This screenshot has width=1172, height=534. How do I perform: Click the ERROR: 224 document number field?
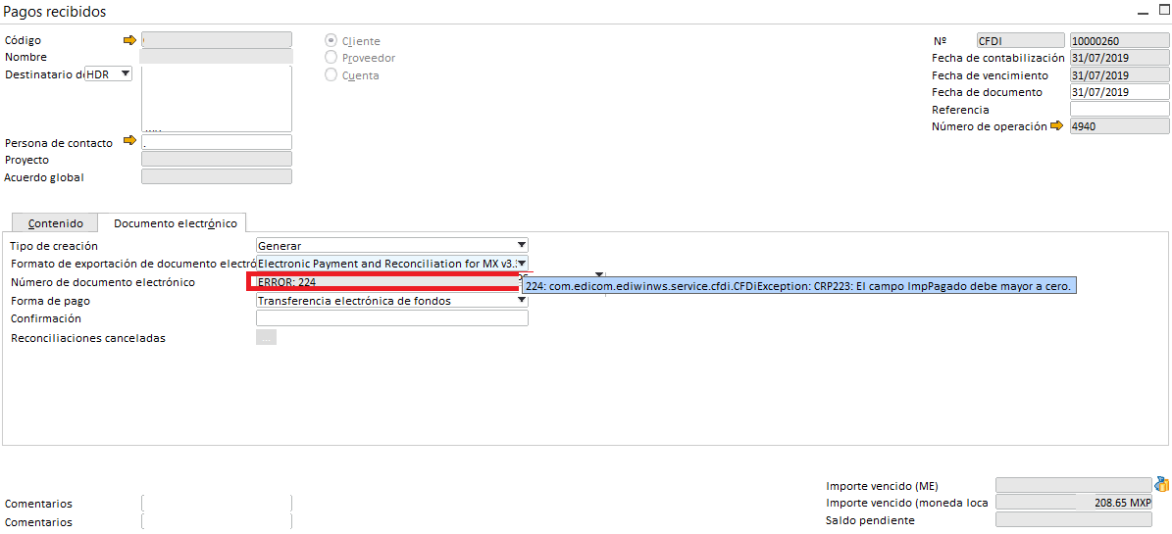point(384,282)
